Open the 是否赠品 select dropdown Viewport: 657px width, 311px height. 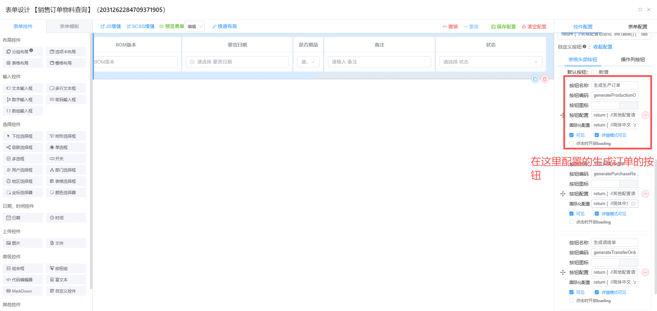point(308,62)
